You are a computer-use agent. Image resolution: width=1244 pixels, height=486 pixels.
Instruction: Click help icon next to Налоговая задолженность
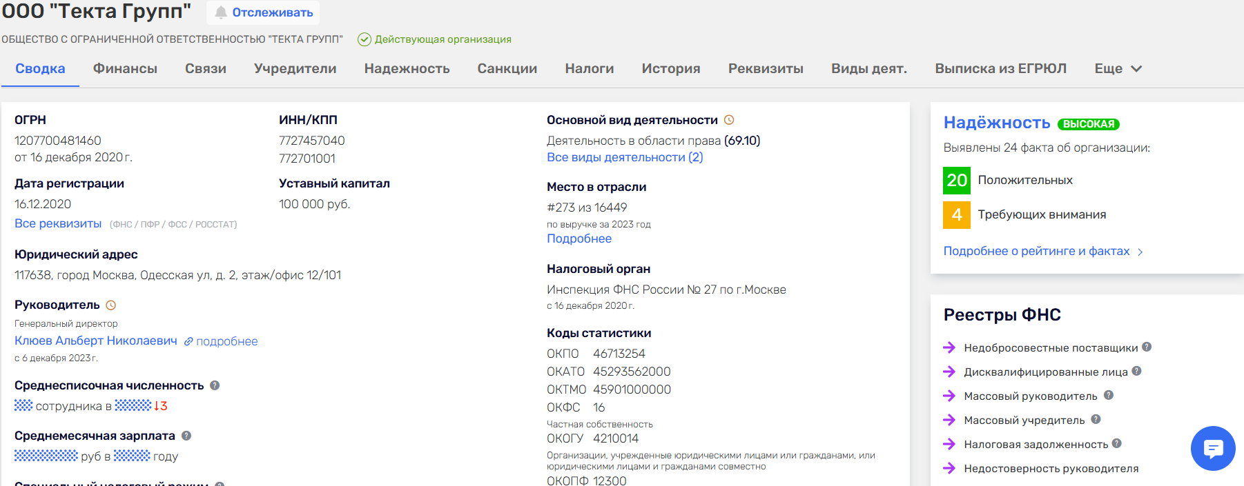(x=1117, y=443)
